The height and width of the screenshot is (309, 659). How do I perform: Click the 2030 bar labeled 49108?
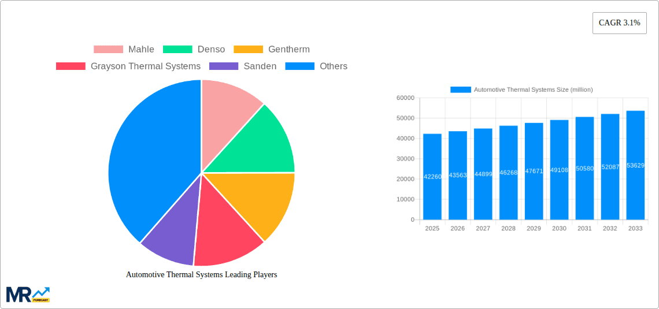pos(560,170)
